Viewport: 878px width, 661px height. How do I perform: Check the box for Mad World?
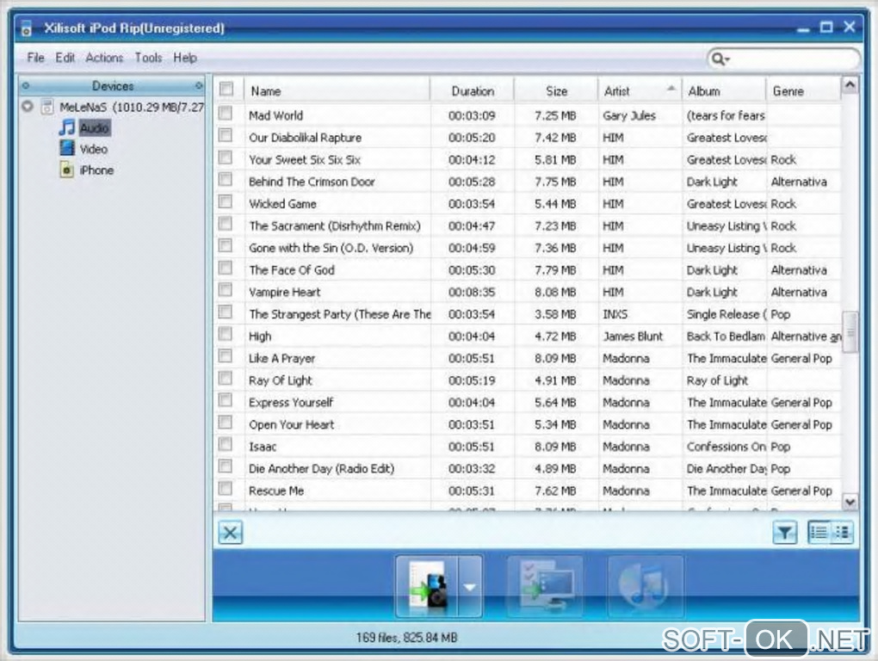[x=226, y=114]
